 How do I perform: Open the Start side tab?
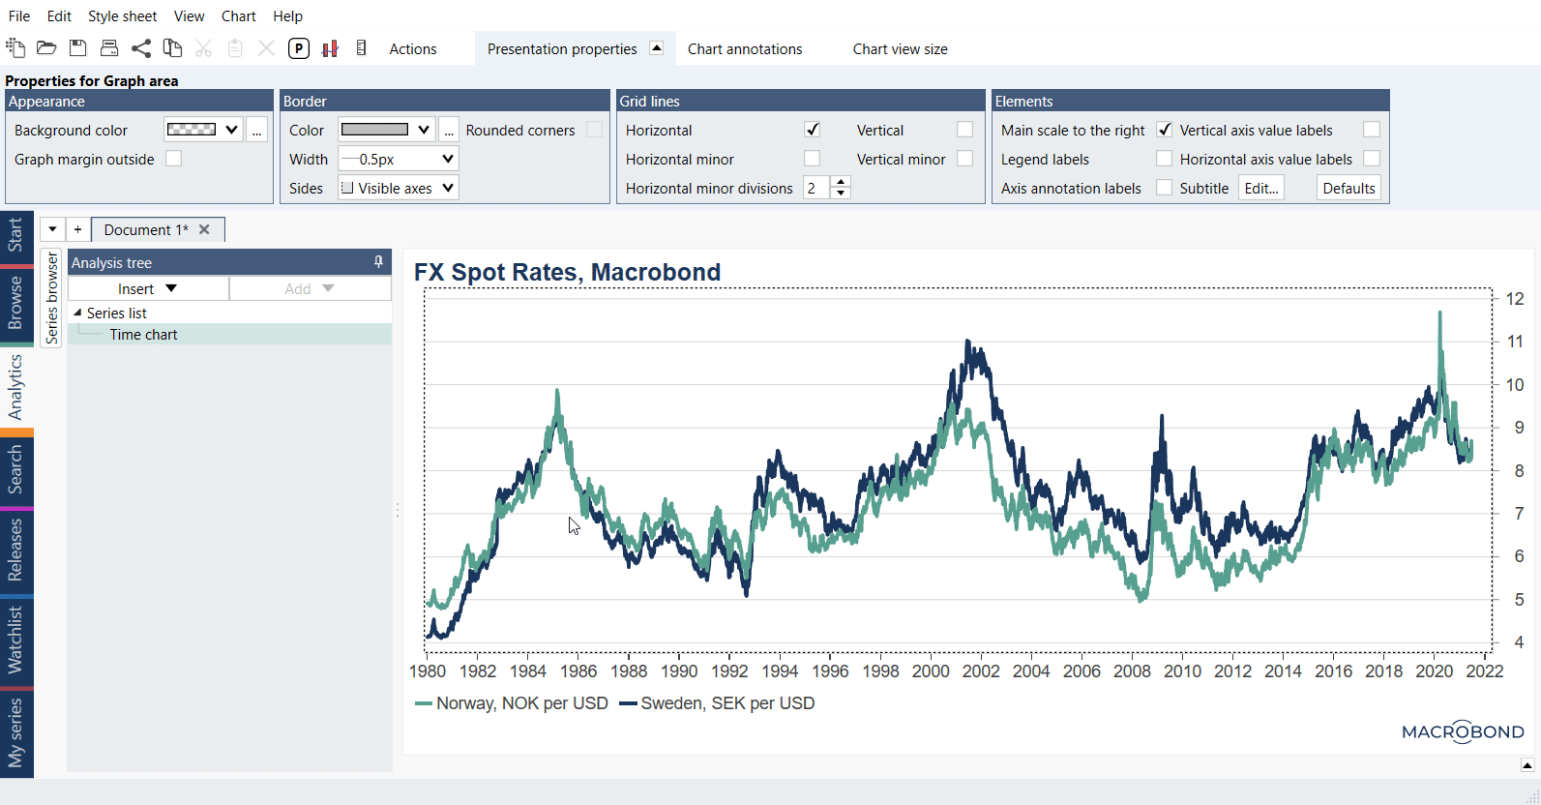[x=16, y=235]
